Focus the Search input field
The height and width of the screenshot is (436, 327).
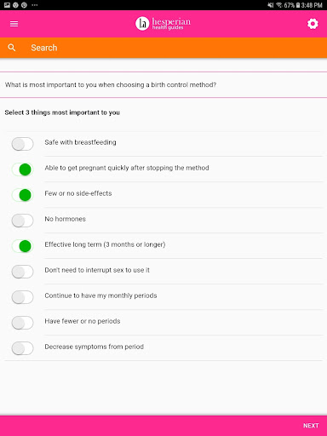coord(163,48)
